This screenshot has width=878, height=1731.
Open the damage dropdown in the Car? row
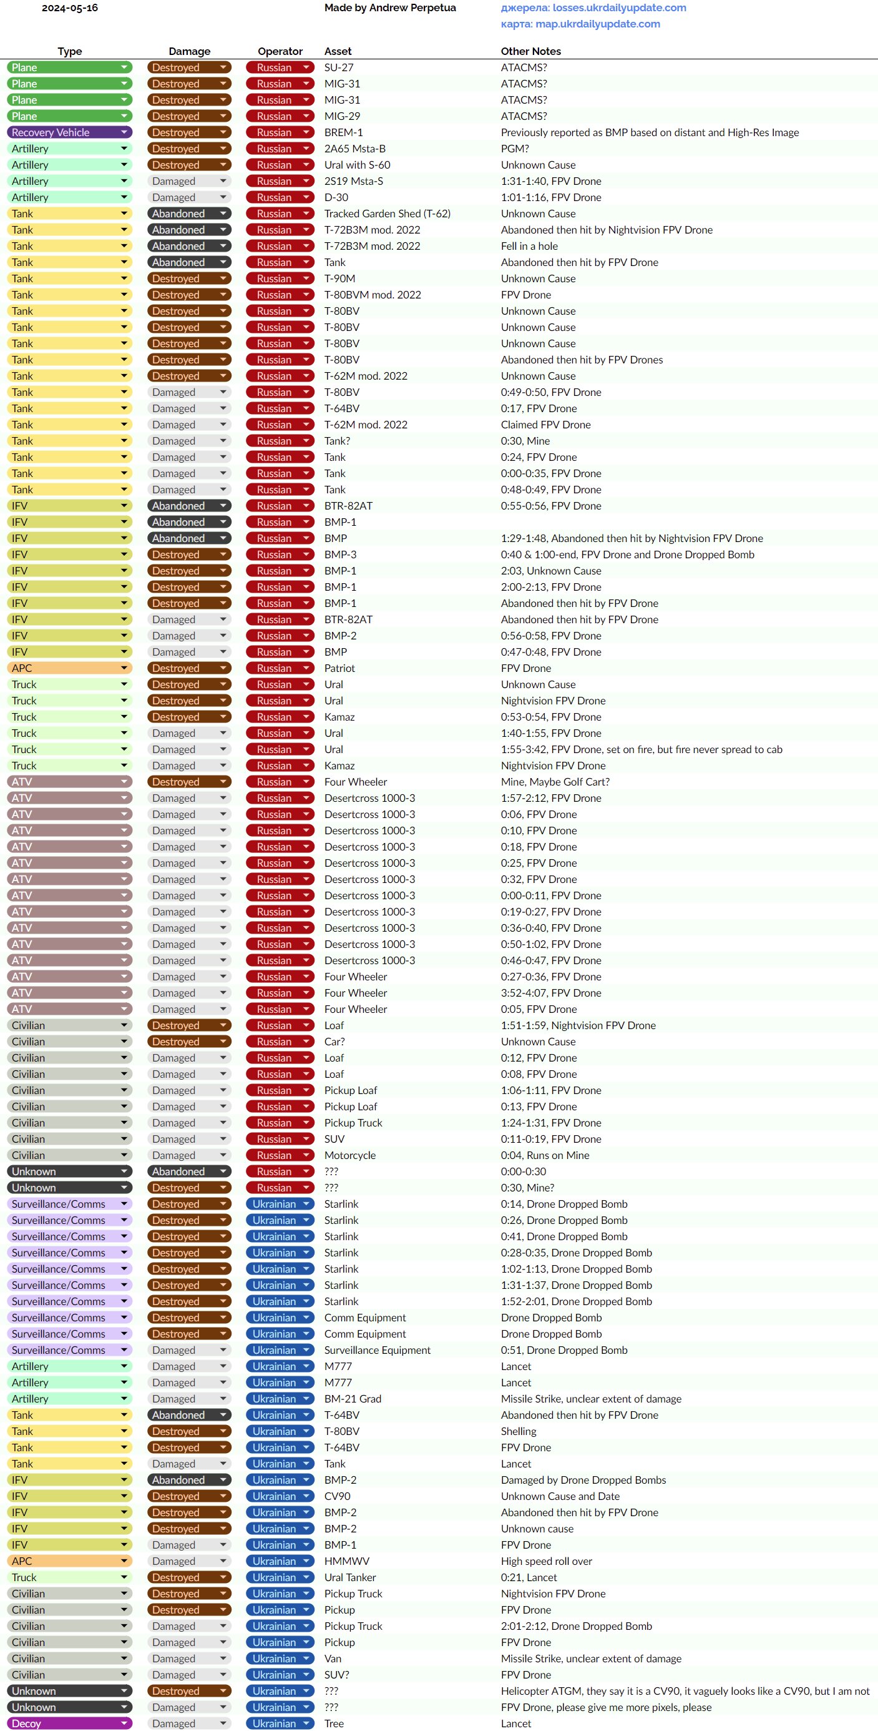tap(189, 1042)
